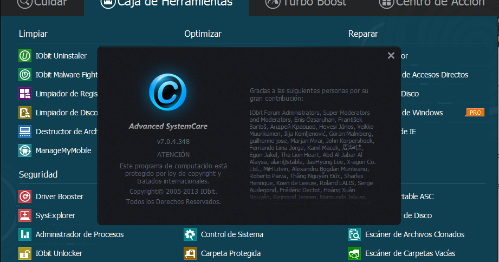Click Todos los Derechos Reservados text
Screen dimensions: 499x262
click(173, 201)
